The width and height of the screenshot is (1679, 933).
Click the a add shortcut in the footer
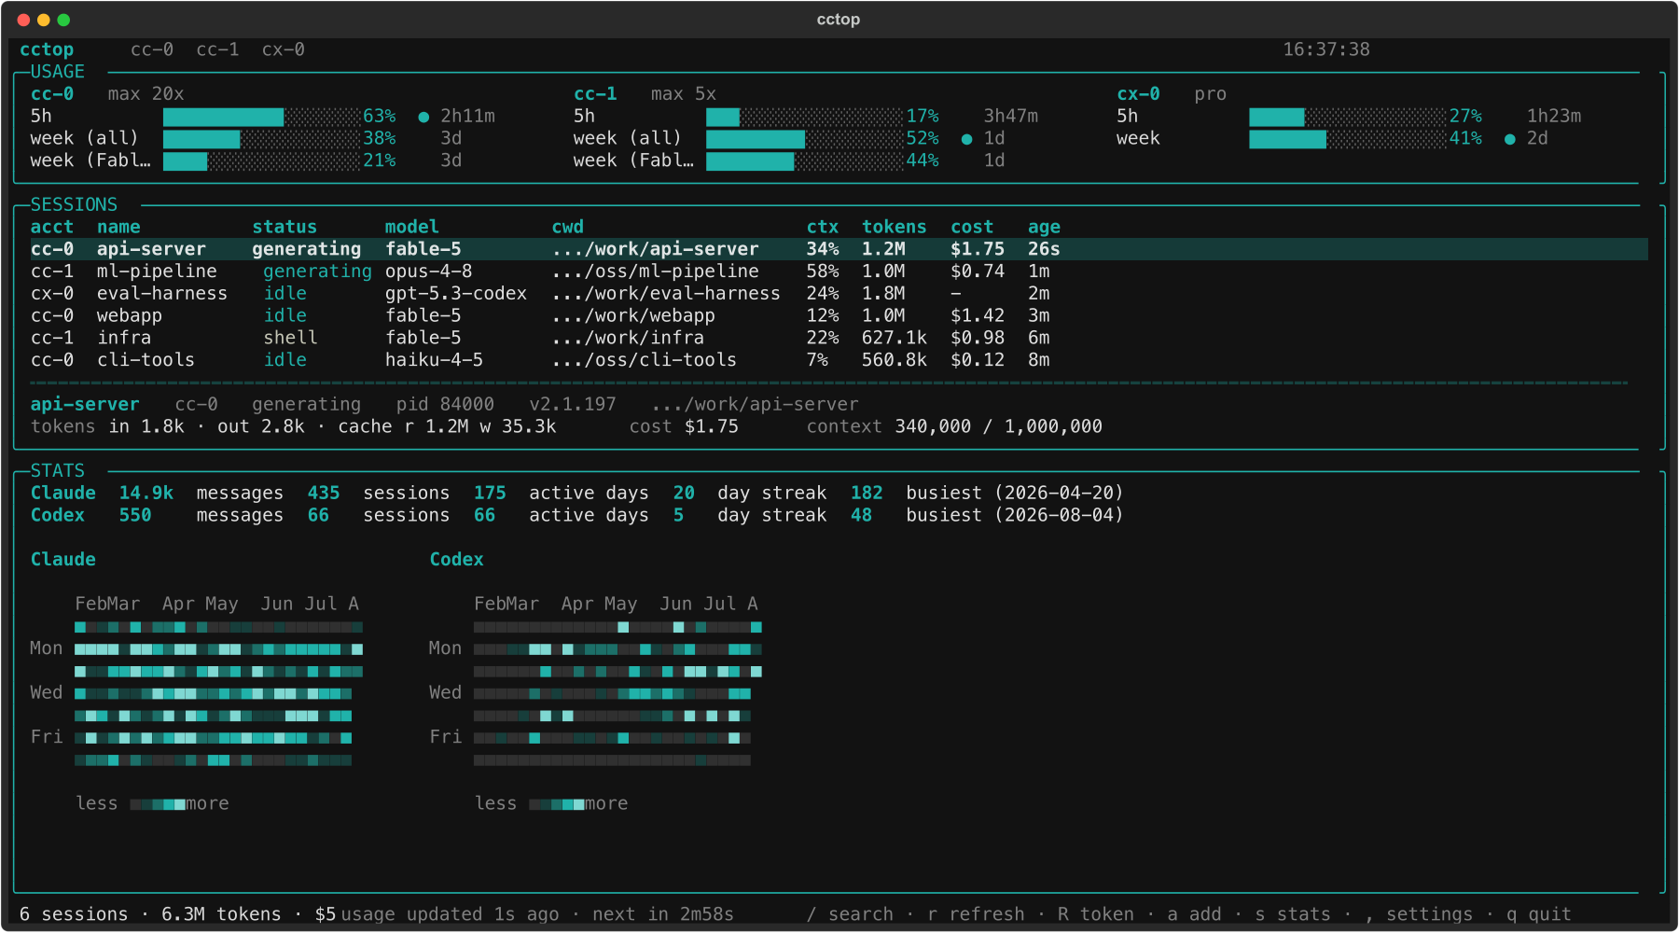[x=1195, y=914]
